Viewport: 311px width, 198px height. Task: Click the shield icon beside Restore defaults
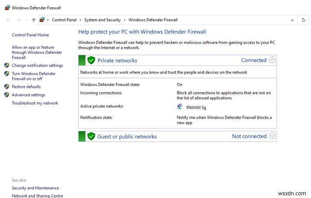(7, 86)
